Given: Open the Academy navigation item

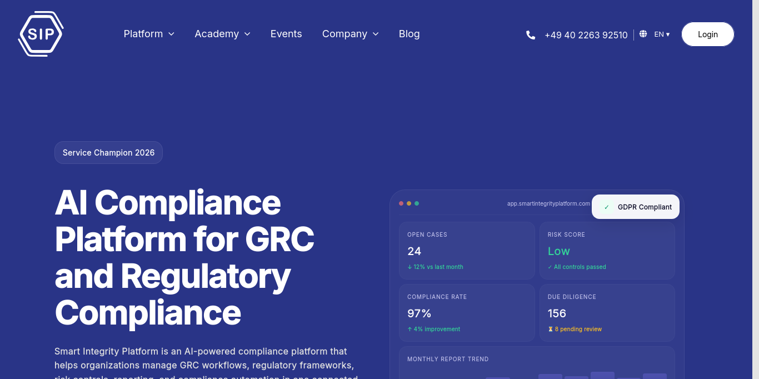Looking at the screenshot, I should click(x=217, y=34).
